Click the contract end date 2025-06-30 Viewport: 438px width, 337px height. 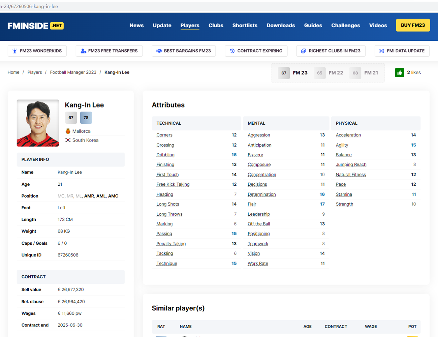pos(70,325)
